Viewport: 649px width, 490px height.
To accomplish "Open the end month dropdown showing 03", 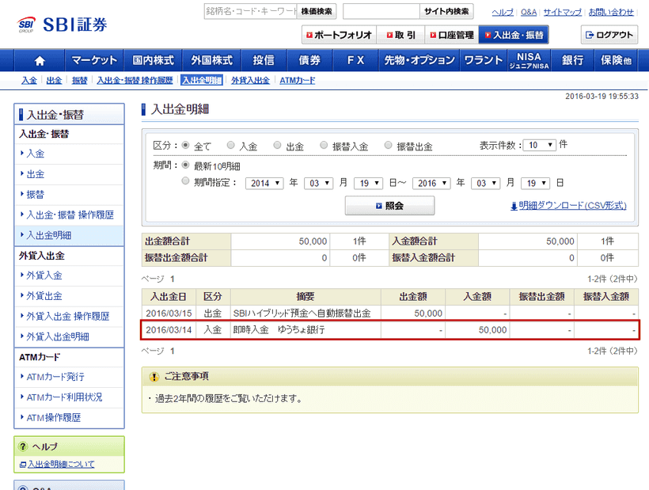I will coord(487,182).
